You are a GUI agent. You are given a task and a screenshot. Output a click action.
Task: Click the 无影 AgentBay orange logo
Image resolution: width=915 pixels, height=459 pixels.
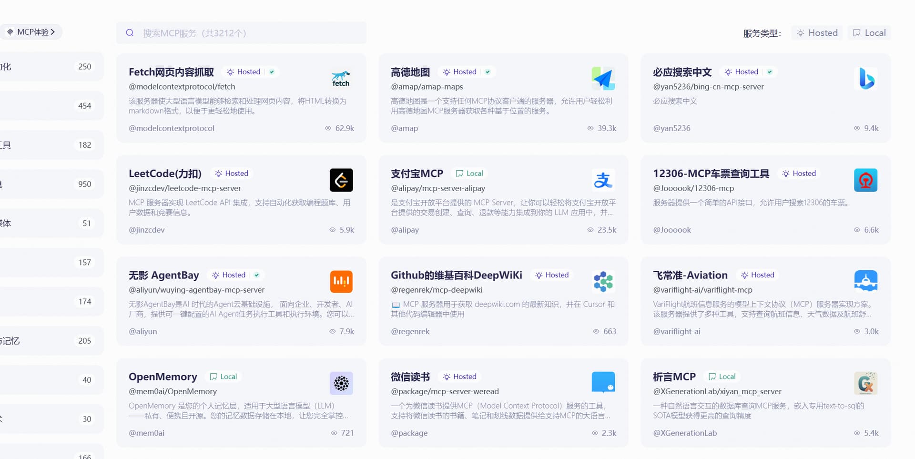point(341,282)
